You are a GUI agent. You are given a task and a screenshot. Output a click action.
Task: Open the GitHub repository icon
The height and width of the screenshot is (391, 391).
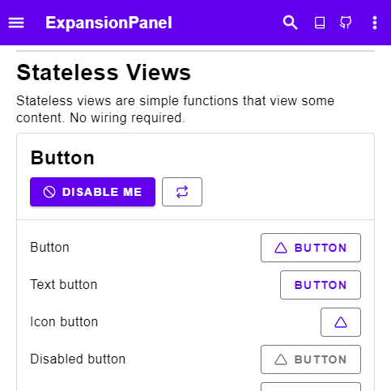346,23
